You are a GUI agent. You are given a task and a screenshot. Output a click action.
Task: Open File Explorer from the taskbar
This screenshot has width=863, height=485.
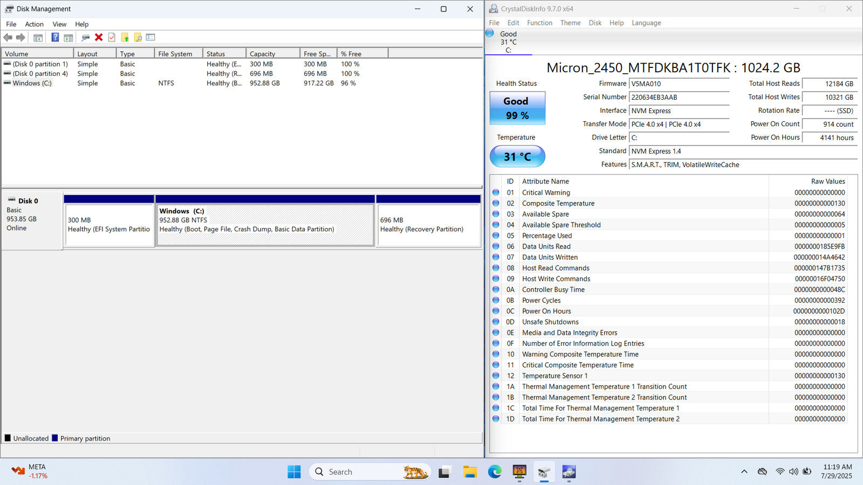click(470, 472)
